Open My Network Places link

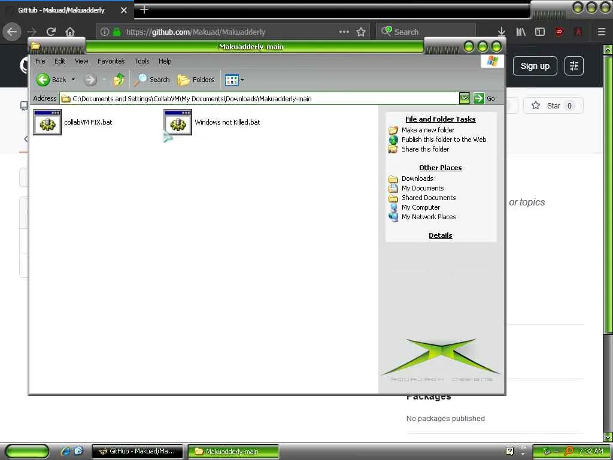pos(429,217)
